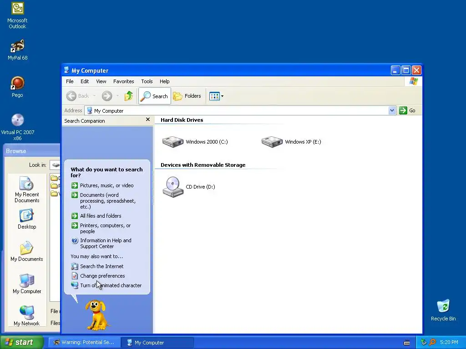Search All files and folders
The height and width of the screenshot is (349, 466).
96,216
